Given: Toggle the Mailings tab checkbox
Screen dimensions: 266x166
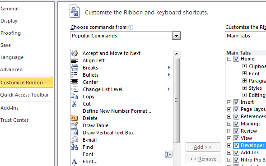Looking at the screenshot, I should point(236,124).
